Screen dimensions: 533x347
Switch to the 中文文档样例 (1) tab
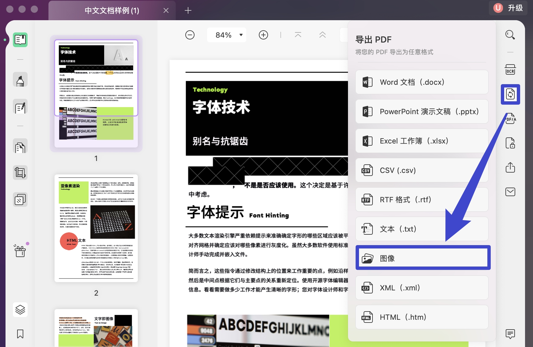[x=111, y=10]
